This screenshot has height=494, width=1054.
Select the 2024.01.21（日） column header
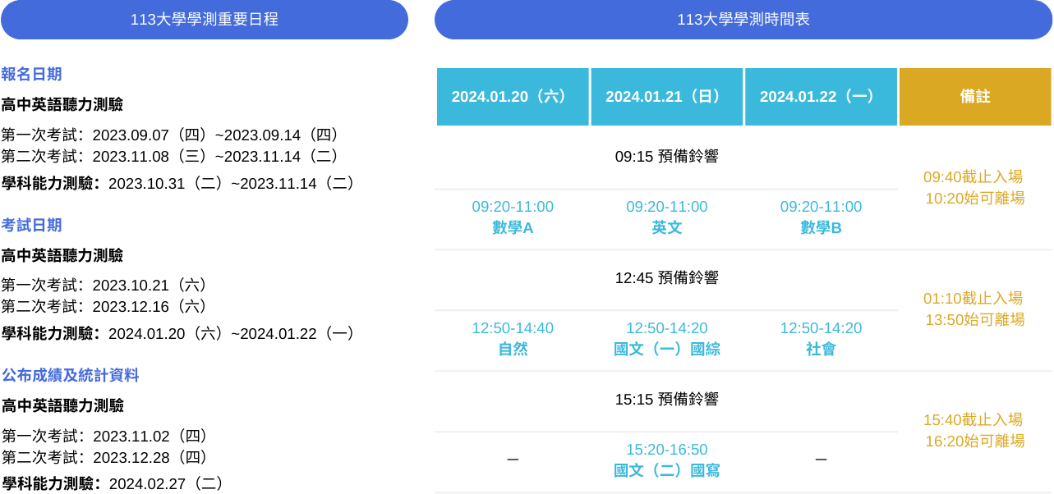[x=666, y=97]
